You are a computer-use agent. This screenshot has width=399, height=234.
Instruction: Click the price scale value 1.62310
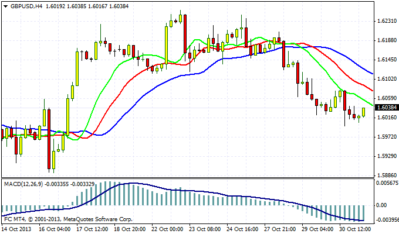click(386, 21)
